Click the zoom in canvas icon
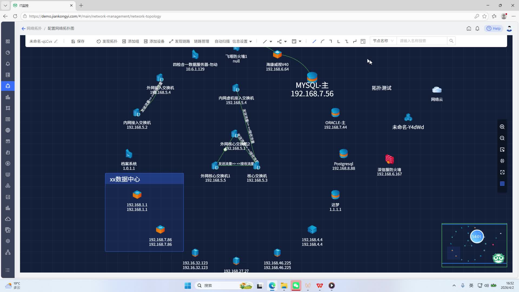The height and width of the screenshot is (292, 519). [x=502, y=127]
